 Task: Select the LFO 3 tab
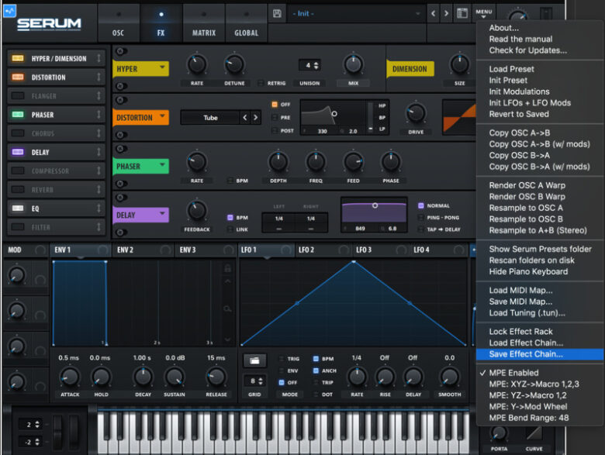click(381, 250)
